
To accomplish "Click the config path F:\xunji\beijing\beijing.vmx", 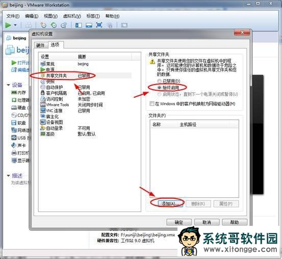I will point(148,235).
